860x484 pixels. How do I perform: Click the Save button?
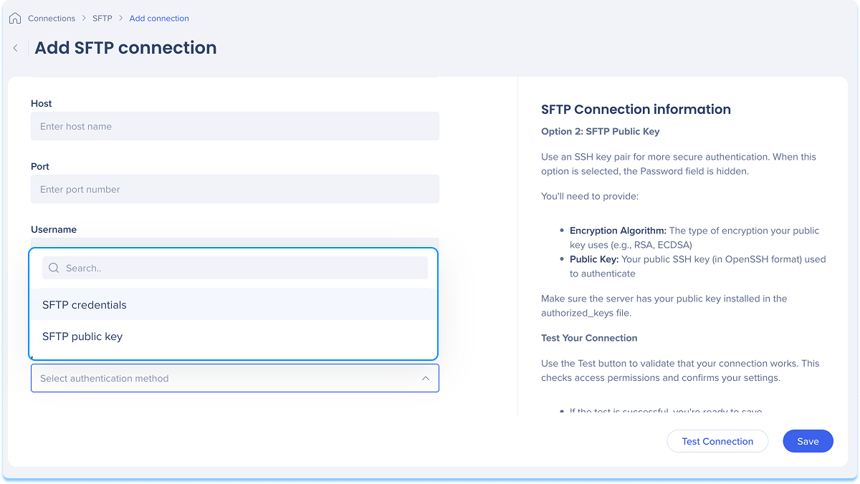808,441
